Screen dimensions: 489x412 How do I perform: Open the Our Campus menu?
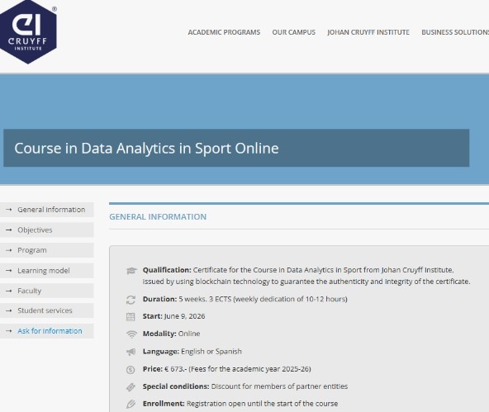[294, 32]
